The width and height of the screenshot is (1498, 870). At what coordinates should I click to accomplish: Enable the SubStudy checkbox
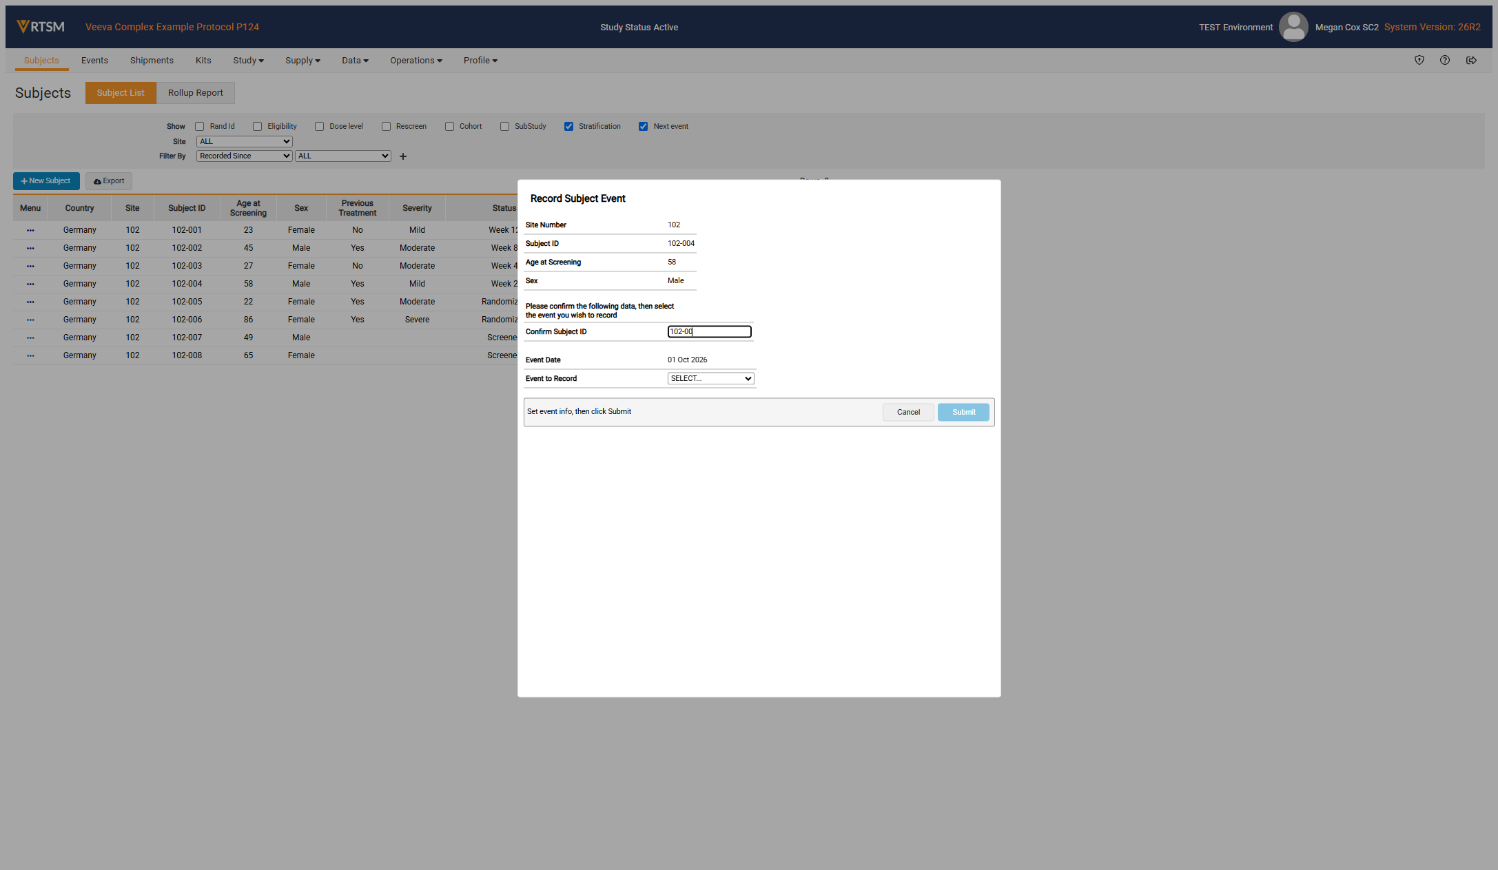pyautogui.click(x=505, y=127)
